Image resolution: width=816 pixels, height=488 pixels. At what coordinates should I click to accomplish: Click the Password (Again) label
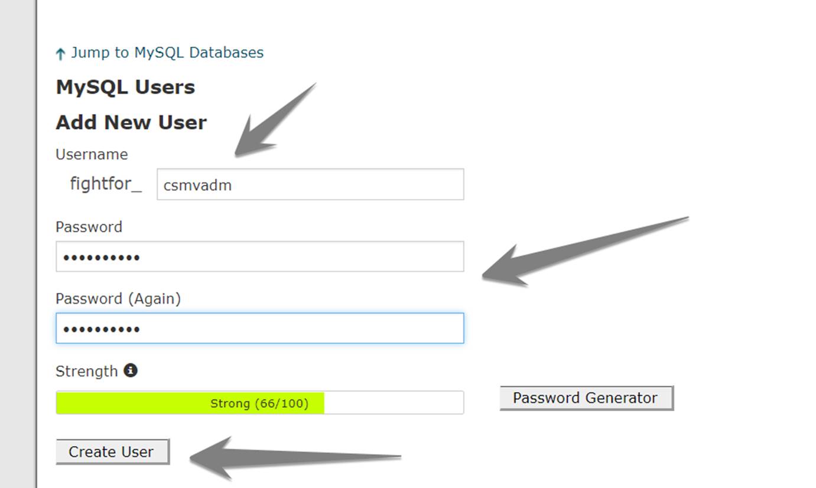pos(118,299)
